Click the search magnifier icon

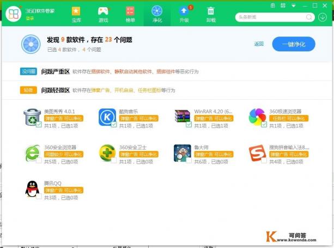click(x=309, y=17)
